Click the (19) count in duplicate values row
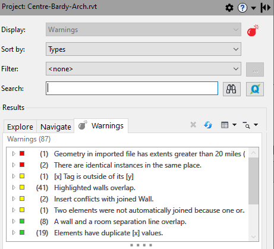This screenshot has height=249, width=274. point(42,233)
